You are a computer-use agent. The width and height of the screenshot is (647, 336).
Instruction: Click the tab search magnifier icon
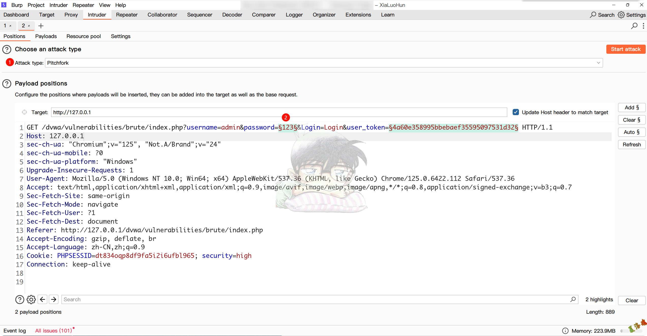(x=634, y=26)
